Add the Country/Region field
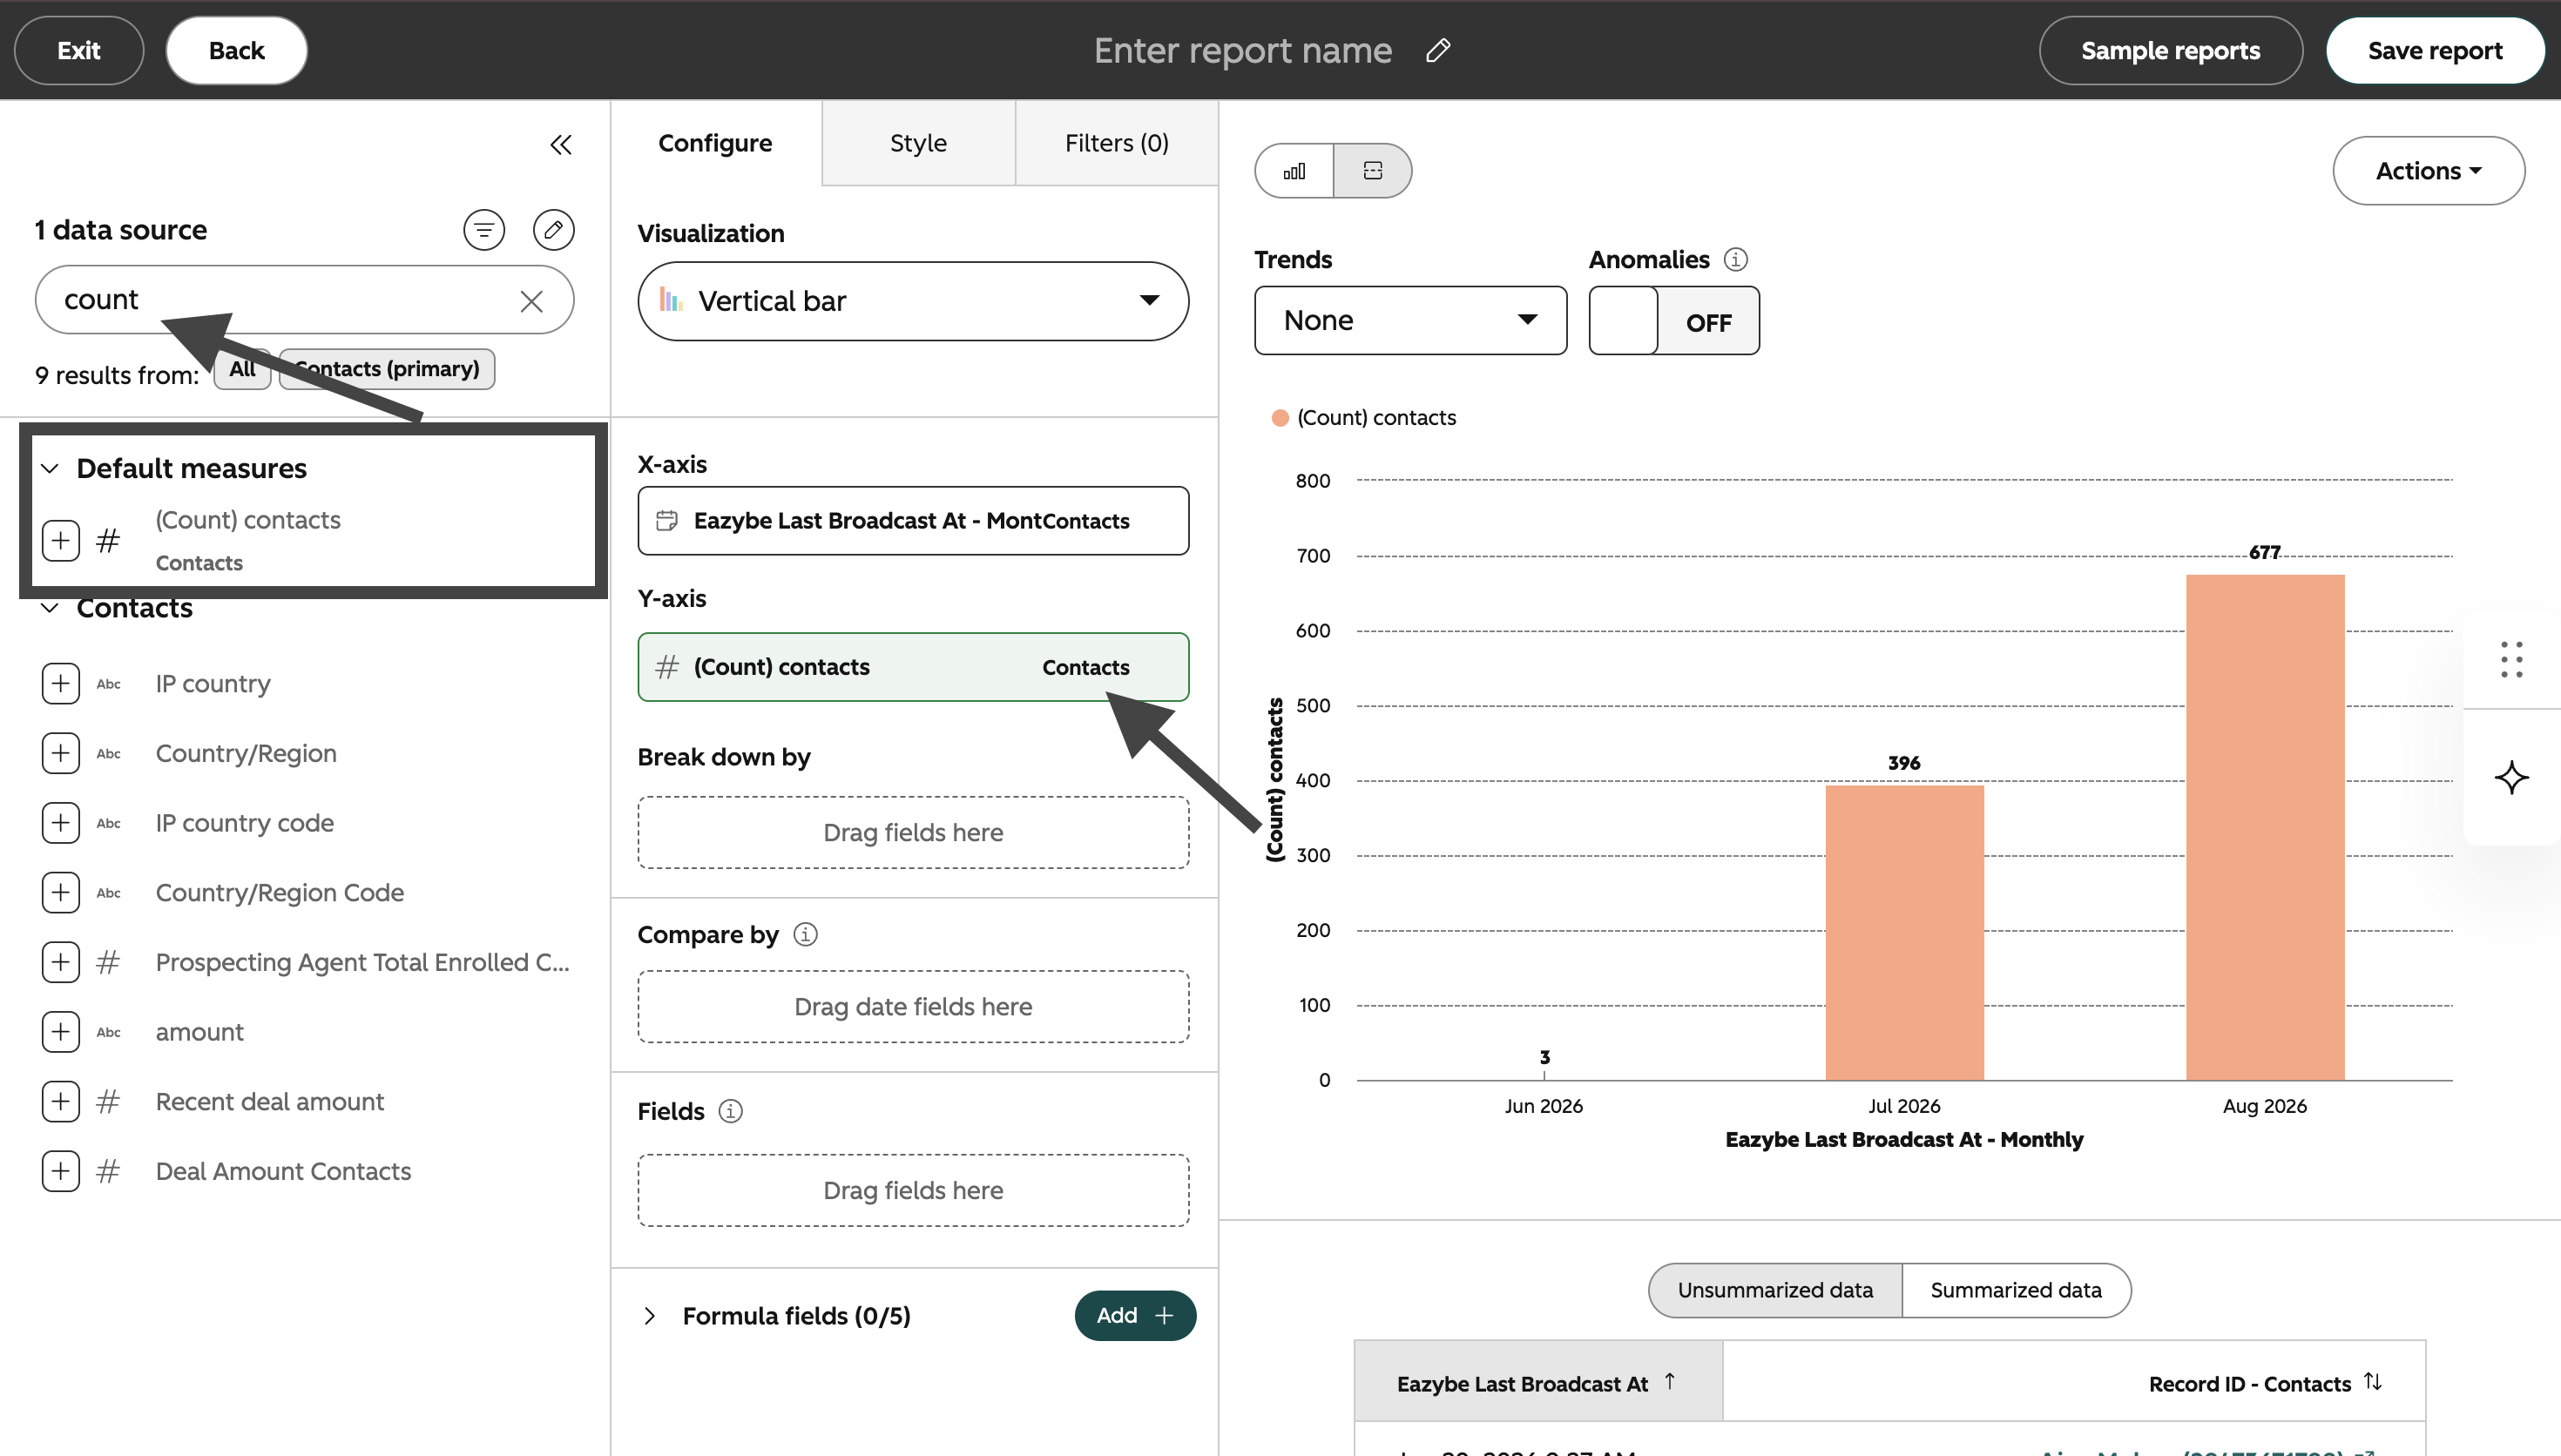The height and width of the screenshot is (1456, 2561). pos(61,753)
